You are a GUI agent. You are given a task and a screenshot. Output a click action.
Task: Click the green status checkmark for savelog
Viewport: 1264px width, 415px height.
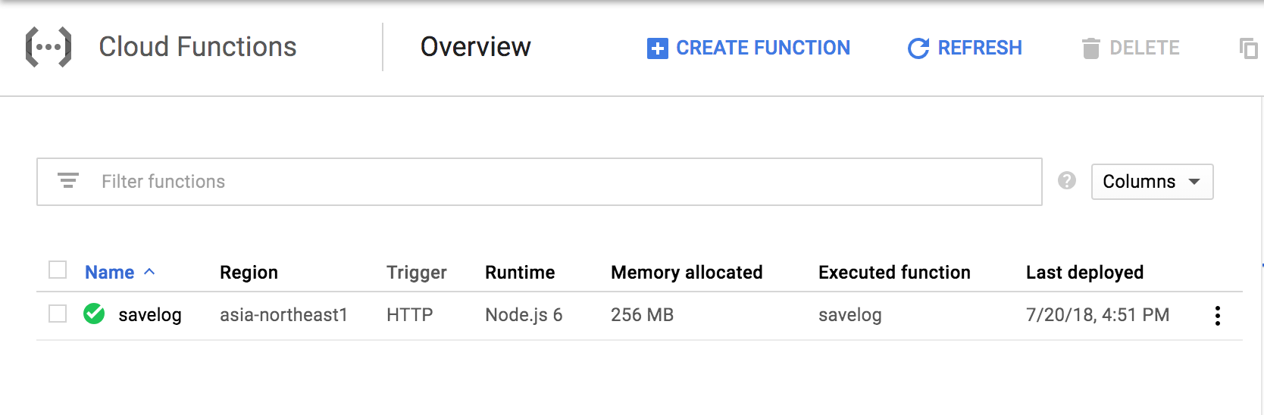tap(94, 314)
